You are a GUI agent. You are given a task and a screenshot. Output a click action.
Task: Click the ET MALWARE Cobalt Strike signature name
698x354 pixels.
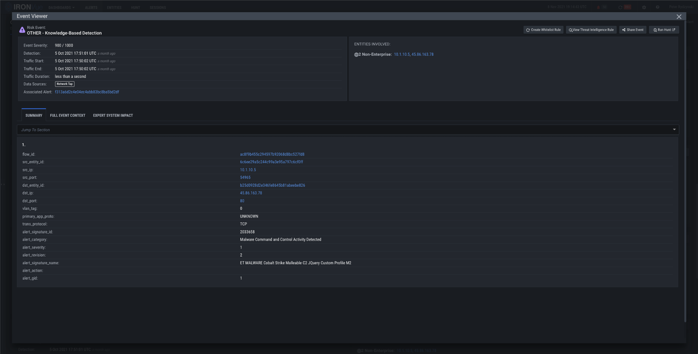click(x=295, y=263)
